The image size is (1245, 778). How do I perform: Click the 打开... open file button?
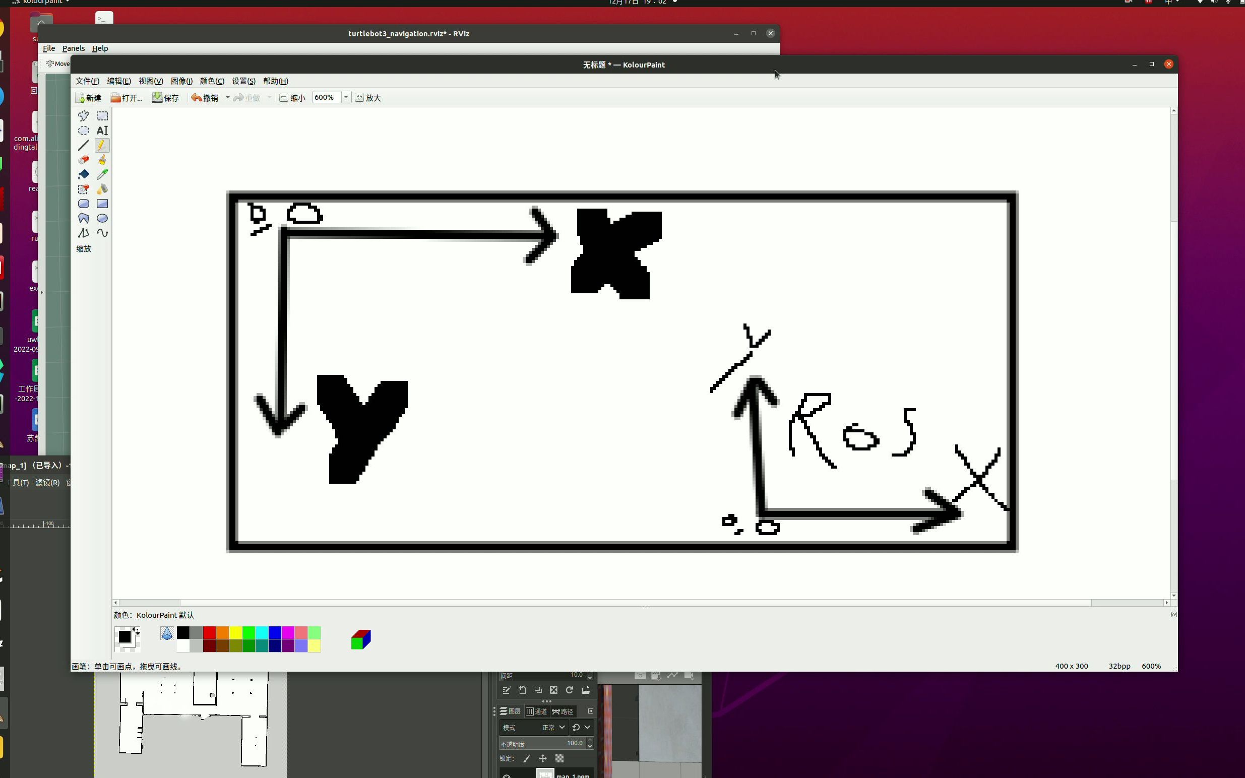point(127,98)
